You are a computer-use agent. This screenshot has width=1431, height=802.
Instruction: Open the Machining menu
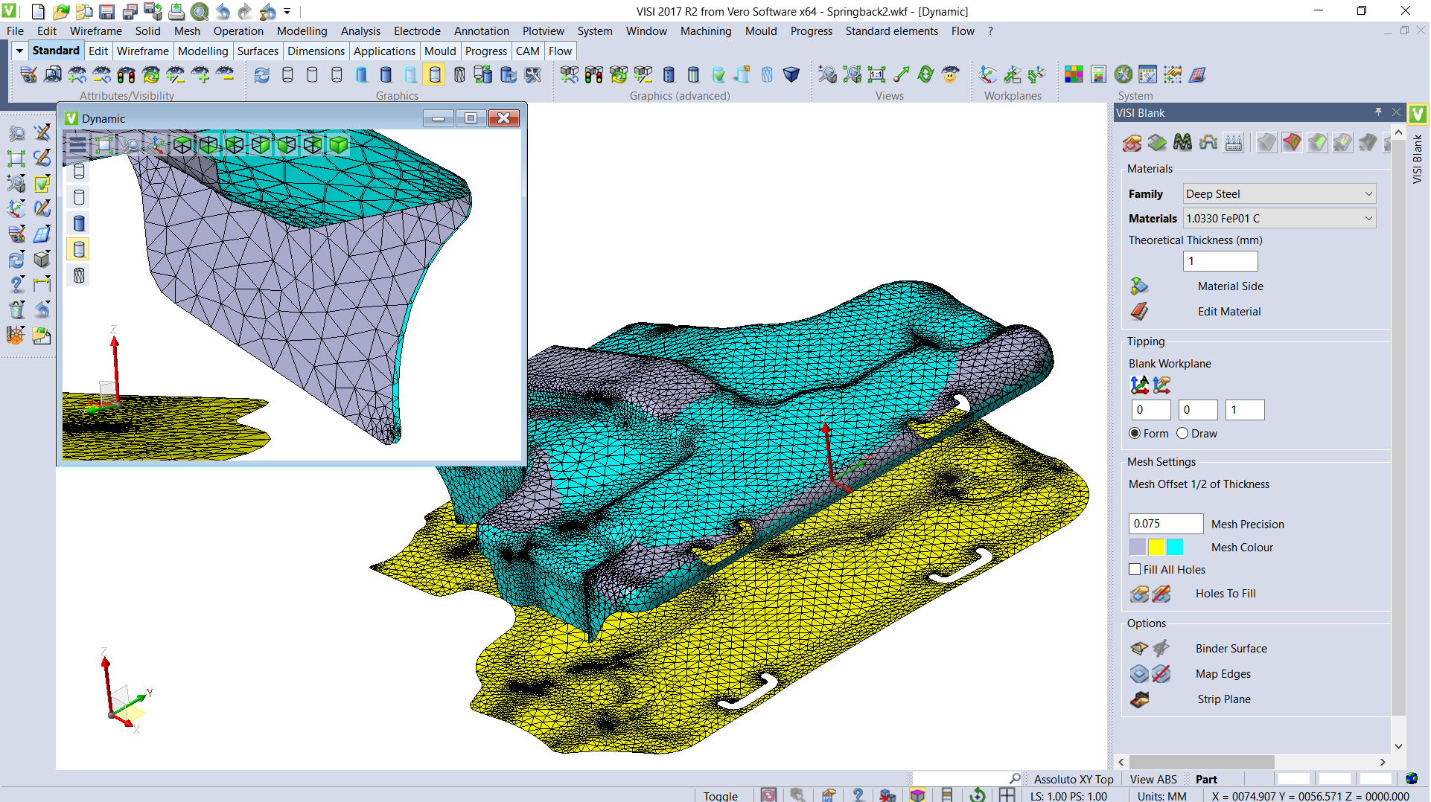point(705,31)
